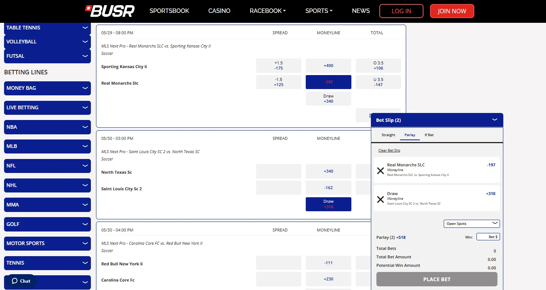The width and height of the screenshot is (546, 290).
Task: Collapse the Bet Slip panel chevron
Action: (494, 120)
